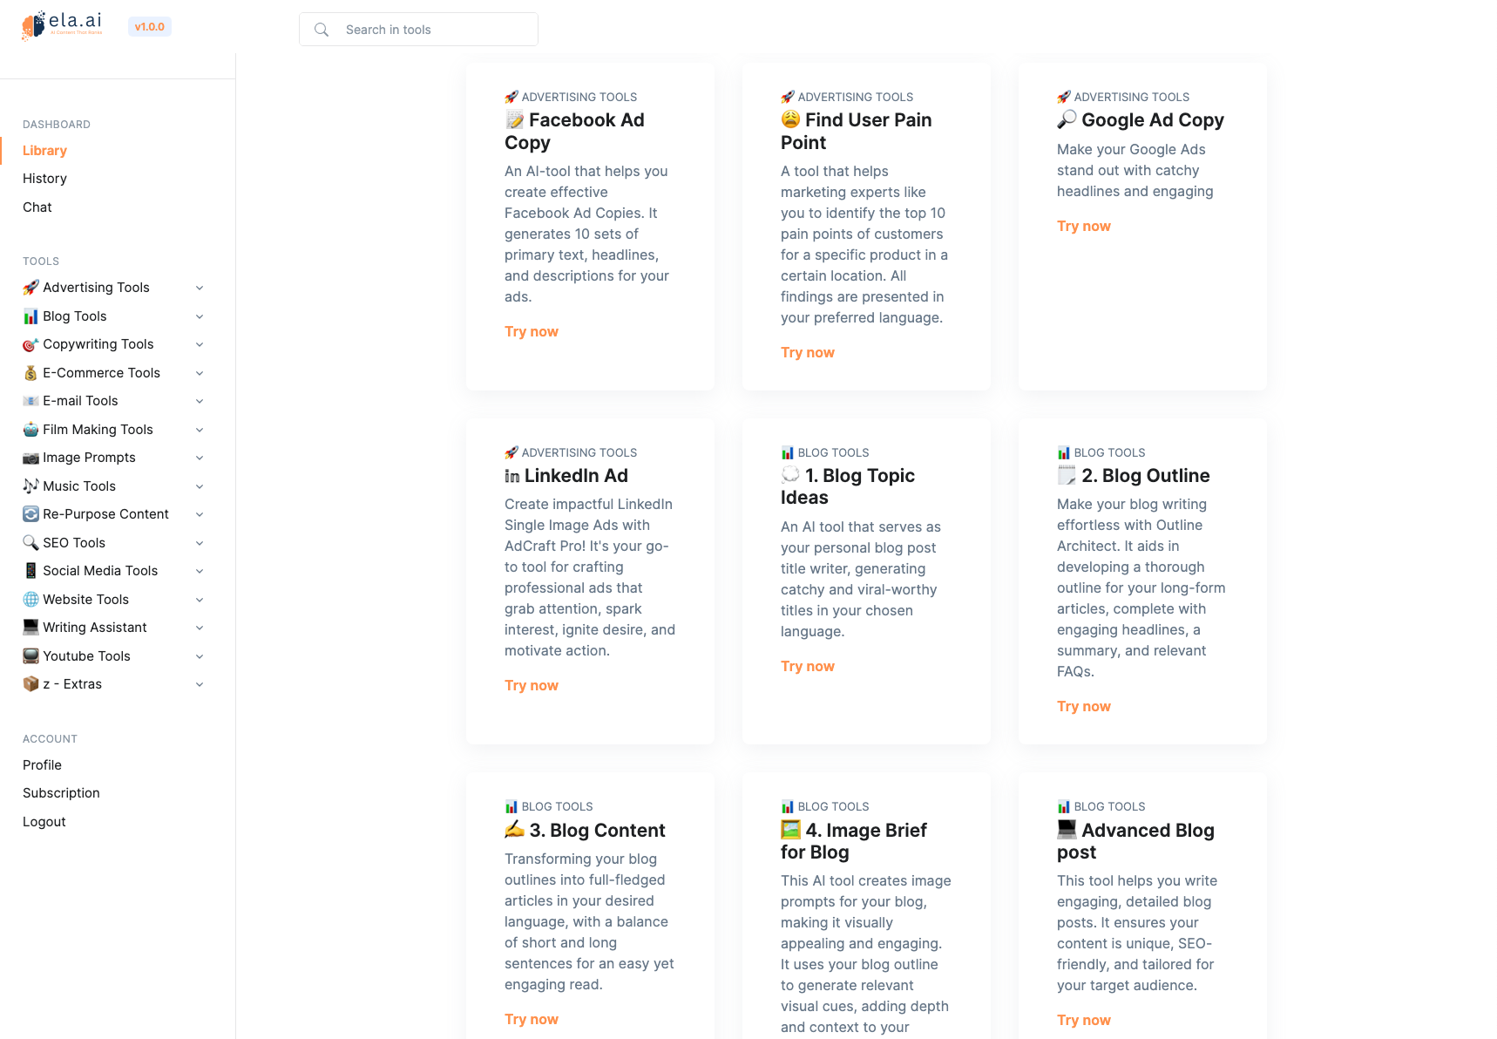
Task: Click the Re-Purpose Content refresh icon
Action: click(x=30, y=514)
